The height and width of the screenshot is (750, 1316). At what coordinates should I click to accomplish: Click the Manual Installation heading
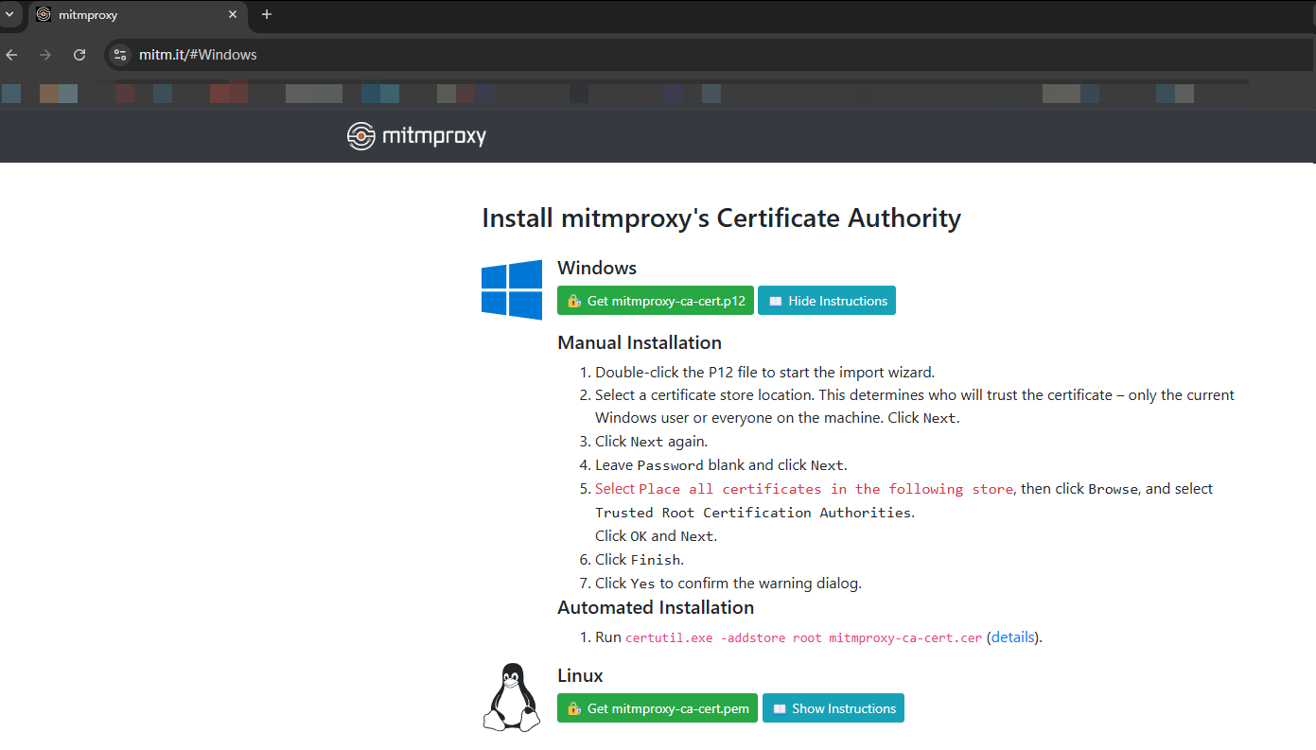pos(640,342)
